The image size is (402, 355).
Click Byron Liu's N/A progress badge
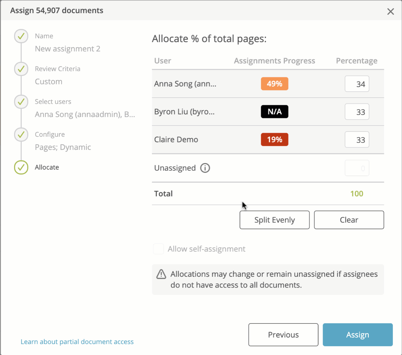coord(274,112)
